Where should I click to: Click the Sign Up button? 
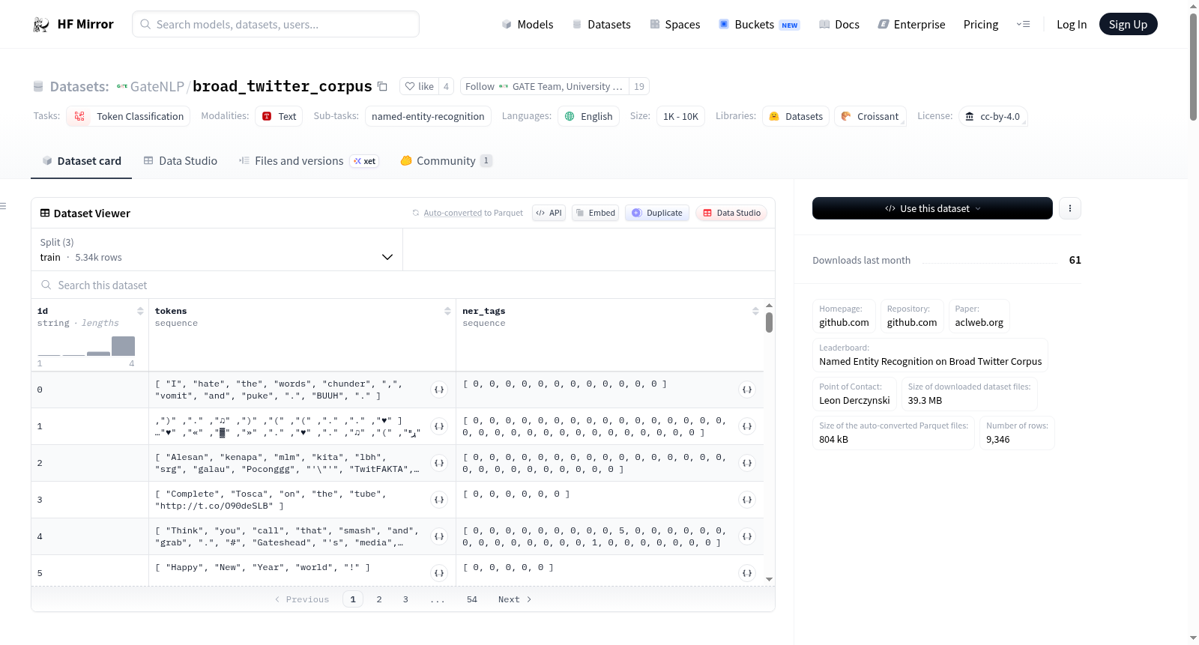1128,24
